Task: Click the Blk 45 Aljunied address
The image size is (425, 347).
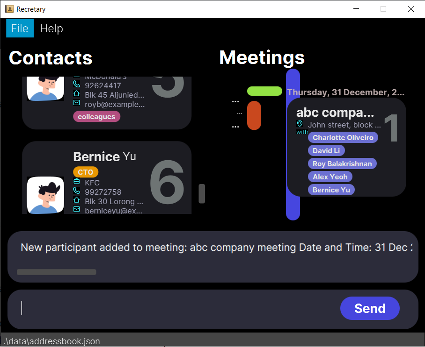Action: (x=114, y=95)
